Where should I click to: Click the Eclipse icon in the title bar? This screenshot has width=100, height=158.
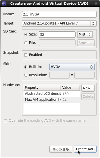point(4,3)
